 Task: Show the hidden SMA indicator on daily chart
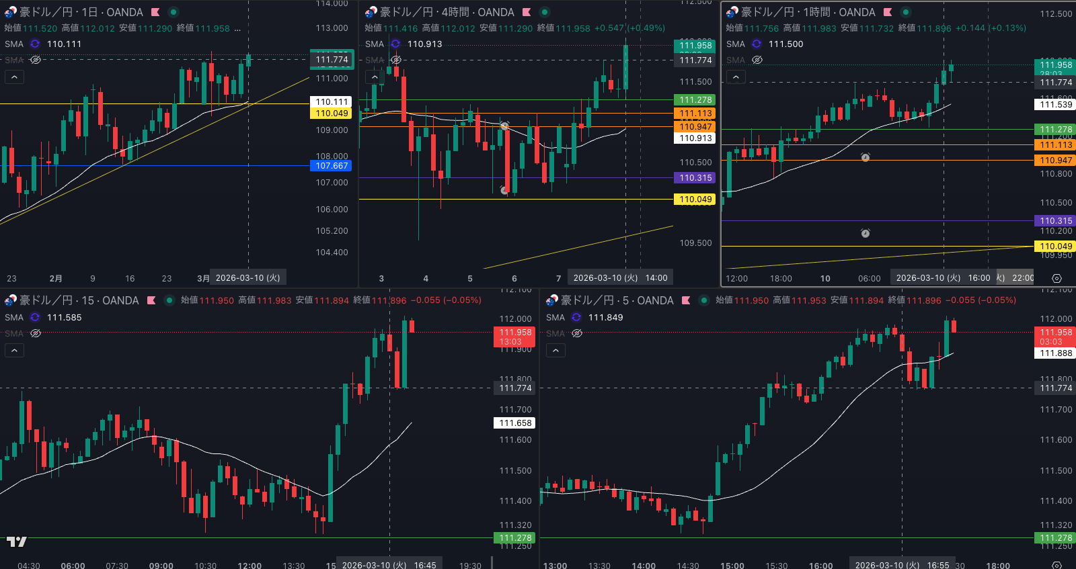pos(36,60)
